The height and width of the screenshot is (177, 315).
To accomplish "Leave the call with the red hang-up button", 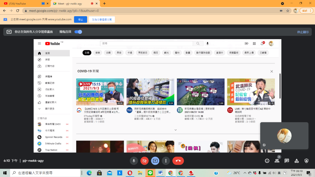I will [178, 161].
